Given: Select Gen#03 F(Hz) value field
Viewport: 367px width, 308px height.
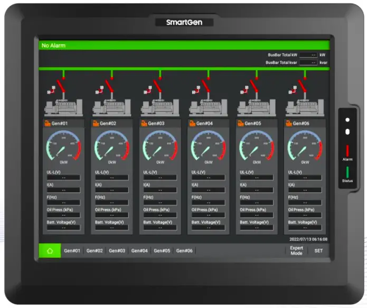Looking at the screenshot, I should pos(160,203).
